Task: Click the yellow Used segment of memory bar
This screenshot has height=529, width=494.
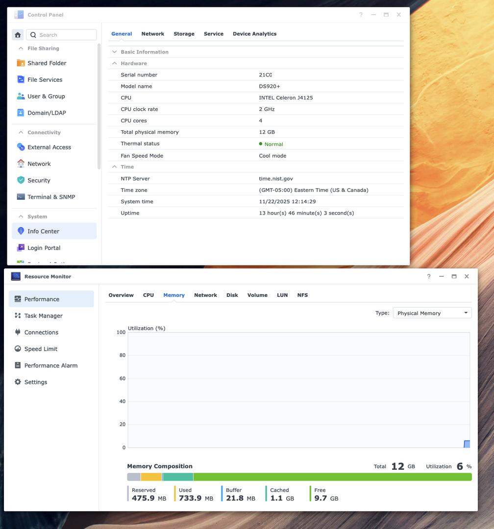Action: (151, 477)
